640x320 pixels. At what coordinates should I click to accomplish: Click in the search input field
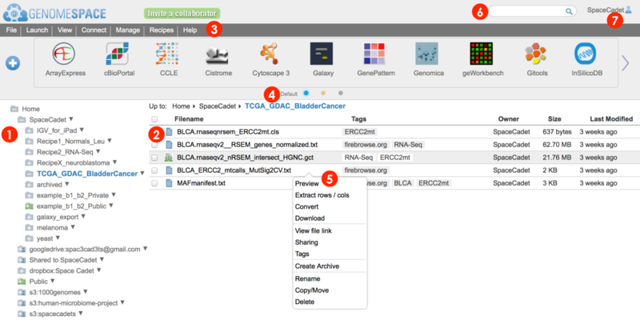tap(527, 11)
